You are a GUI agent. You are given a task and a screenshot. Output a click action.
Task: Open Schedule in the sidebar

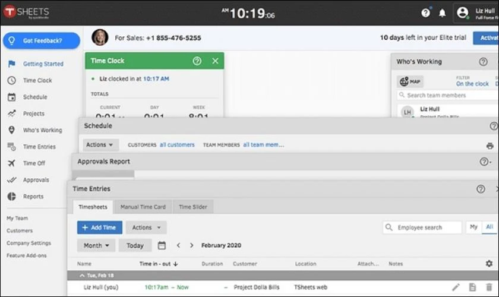[35, 97]
